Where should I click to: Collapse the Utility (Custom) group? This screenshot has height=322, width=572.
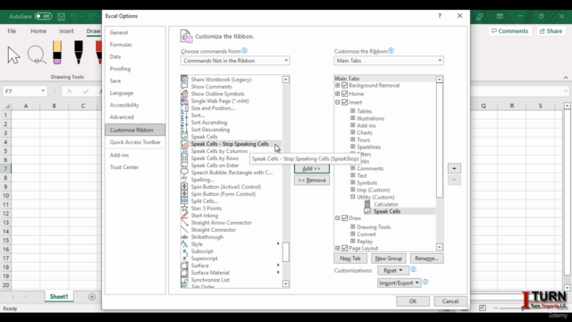353,197
